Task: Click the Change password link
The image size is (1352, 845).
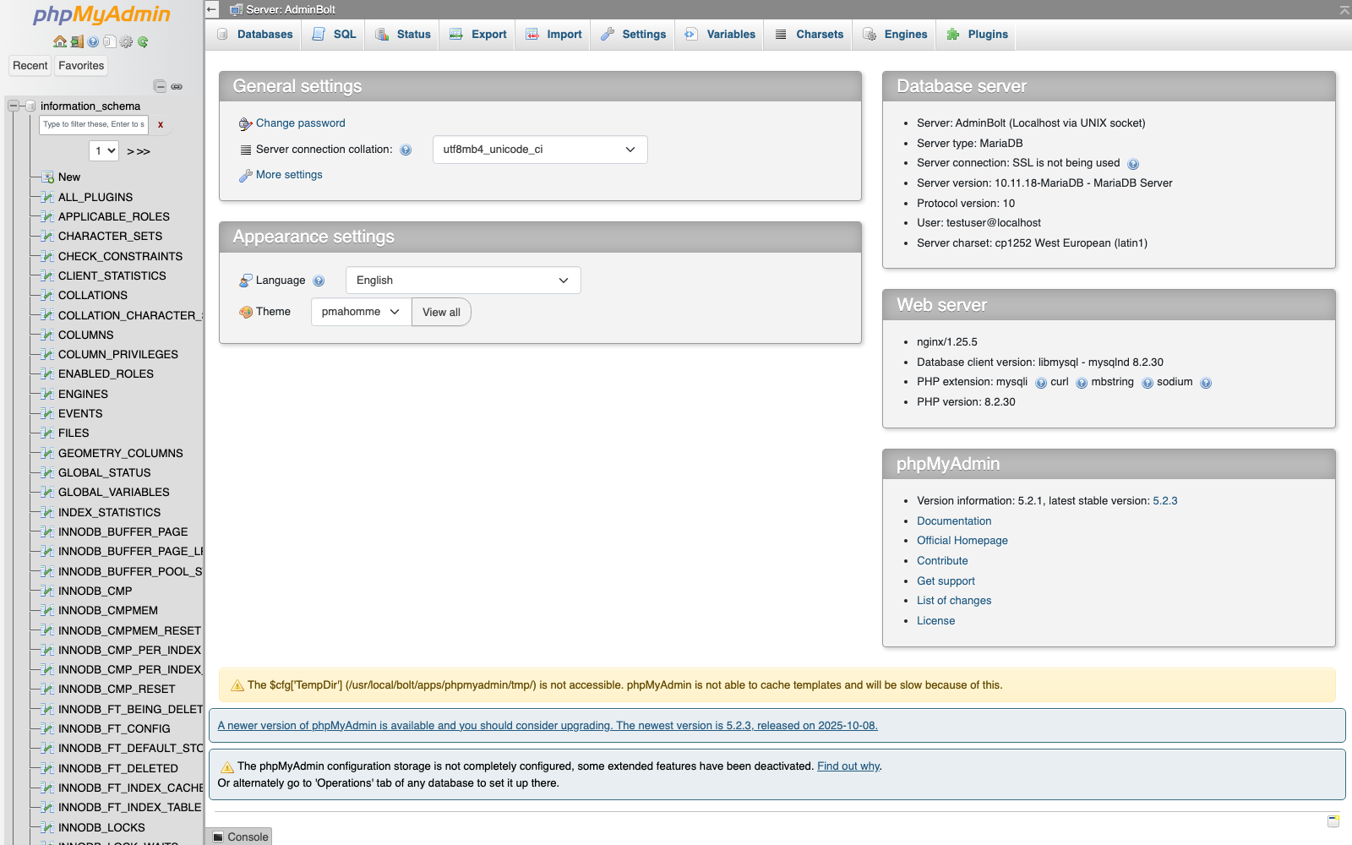Action: pos(301,123)
